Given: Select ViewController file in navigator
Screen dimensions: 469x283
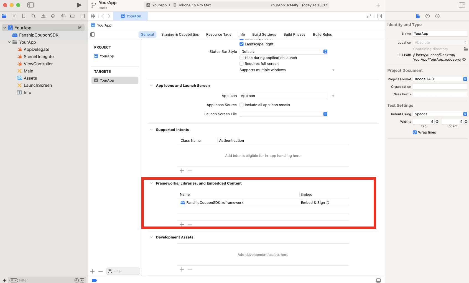Looking at the screenshot, I should pos(38,64).
